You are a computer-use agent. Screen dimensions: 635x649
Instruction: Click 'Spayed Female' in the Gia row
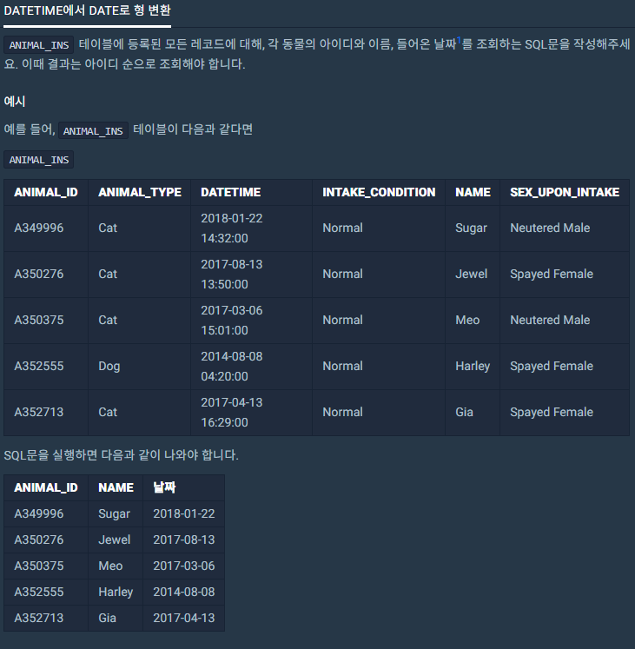pos(552,413)
